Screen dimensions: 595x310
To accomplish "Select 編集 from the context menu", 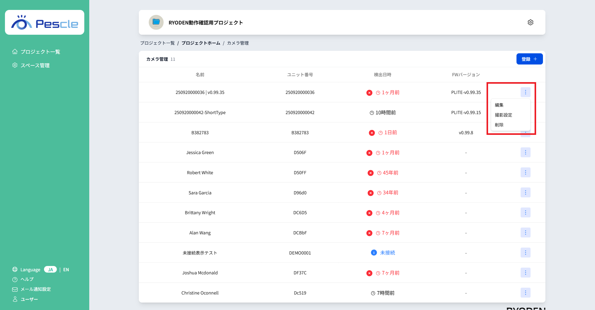I will tap(499, 105).
